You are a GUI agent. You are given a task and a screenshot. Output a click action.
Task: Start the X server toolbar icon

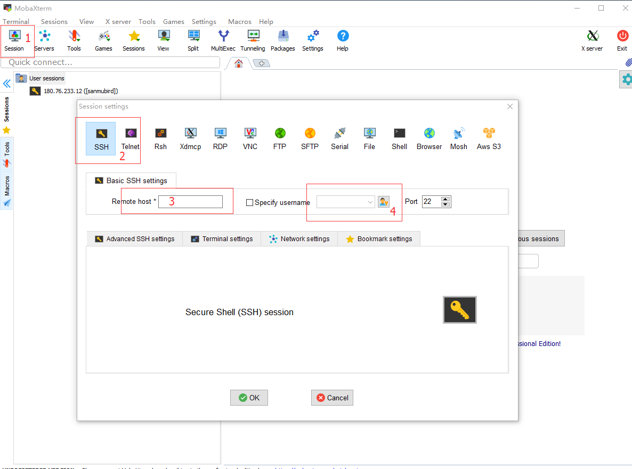point(592,40)
